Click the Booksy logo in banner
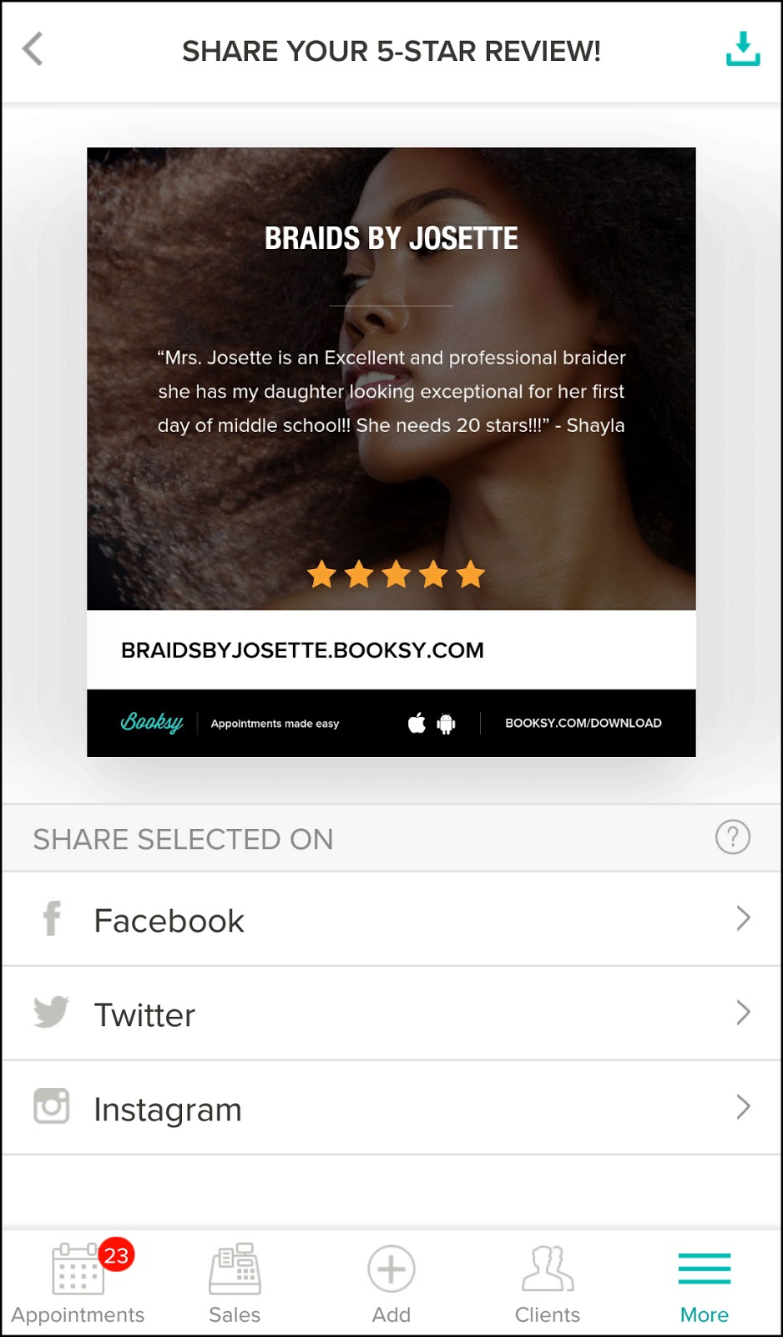Image resolution: width=783 pixels, height=1337 pixels. pyautogui.click(x=152, y=722)
